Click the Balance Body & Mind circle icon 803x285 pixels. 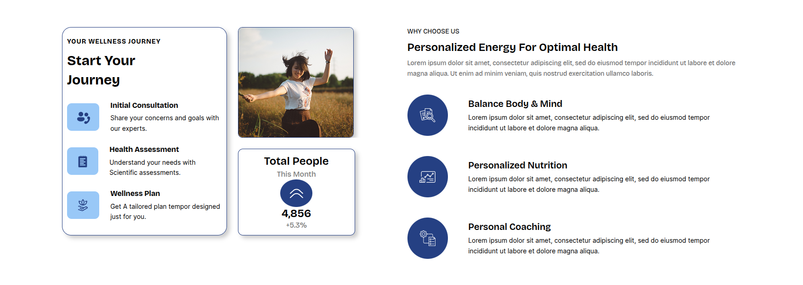click(x=428, y=115)
